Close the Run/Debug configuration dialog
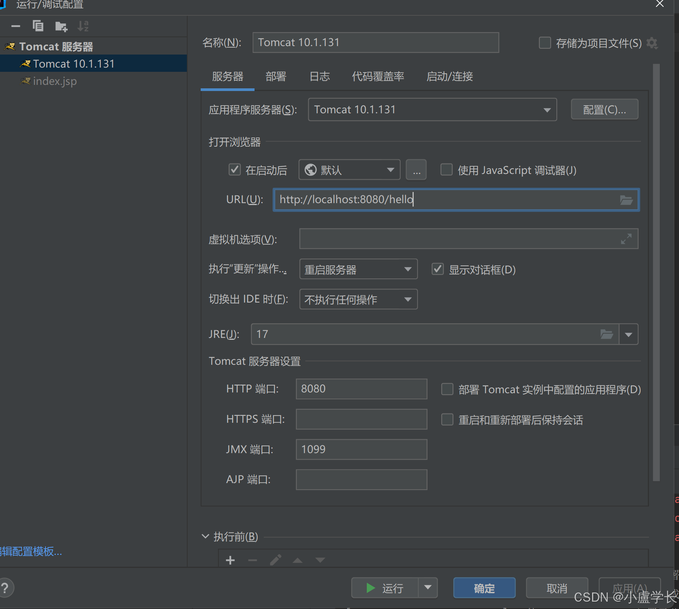This screenshot has height=609, width=679. (660, 4)
